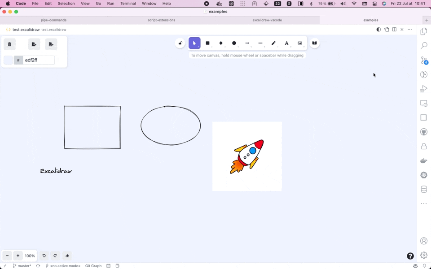Image resolution: width=431 pixels, height=269 pixels.
Task: Select the Excalidraw handwritten text element
Action: tap(56, 171)
